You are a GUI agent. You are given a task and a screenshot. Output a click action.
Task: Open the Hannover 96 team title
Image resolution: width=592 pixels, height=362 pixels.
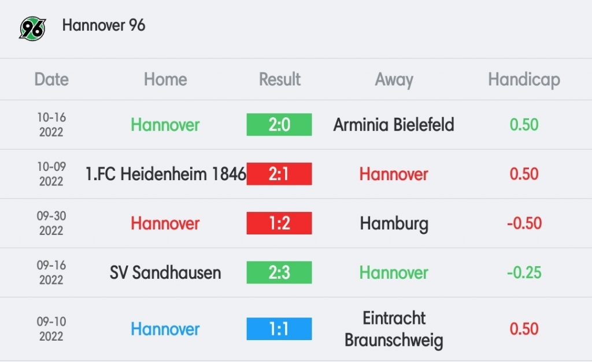(x=103, y=25)
